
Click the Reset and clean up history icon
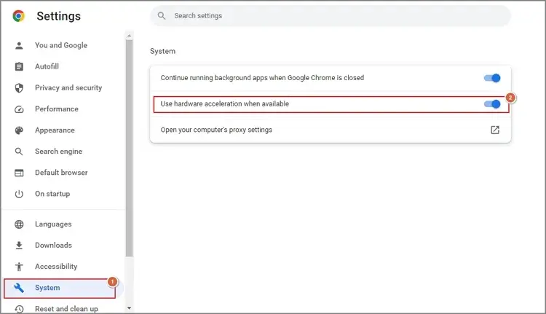tap(19, 309)
